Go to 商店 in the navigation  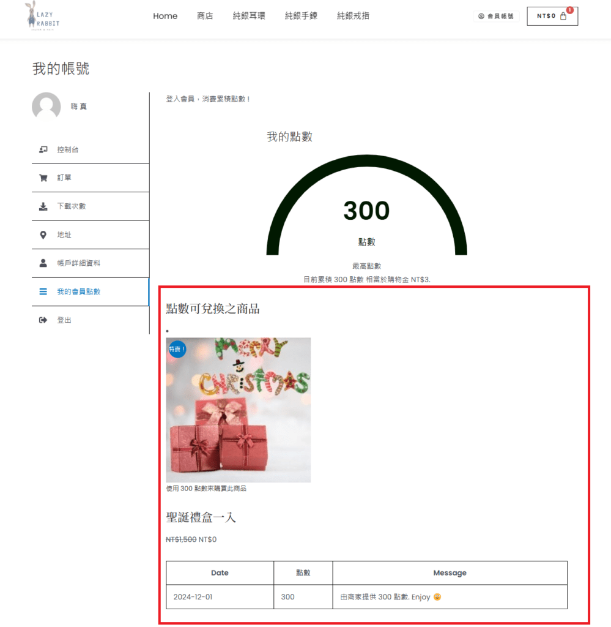(205, 16)
